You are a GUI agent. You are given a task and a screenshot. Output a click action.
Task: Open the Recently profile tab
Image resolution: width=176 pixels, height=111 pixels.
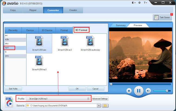[13, 30]
